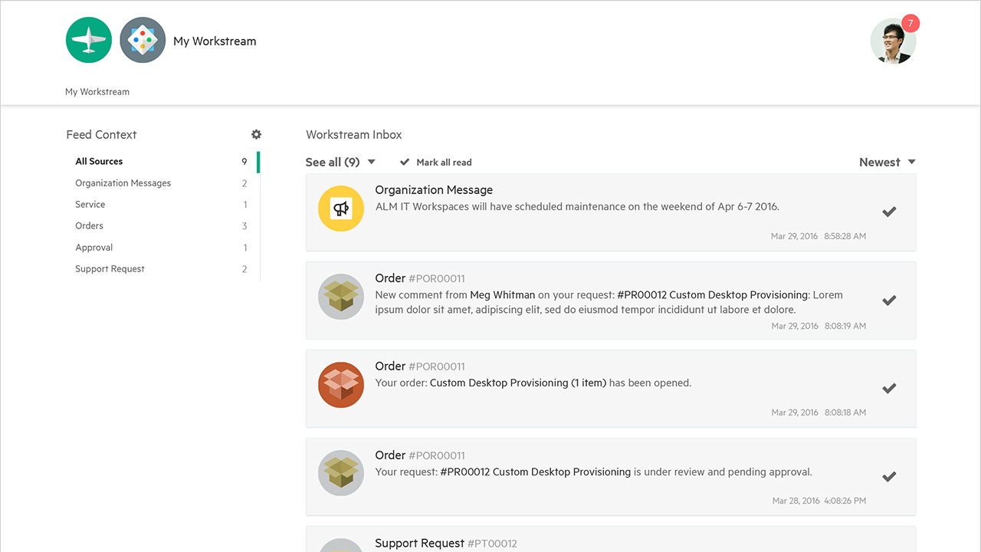Image resolution: width=981 pixels, height=552 pixels.
Task: Mark Meg Whitman comment order as read
Action: (x=889, y=301)
